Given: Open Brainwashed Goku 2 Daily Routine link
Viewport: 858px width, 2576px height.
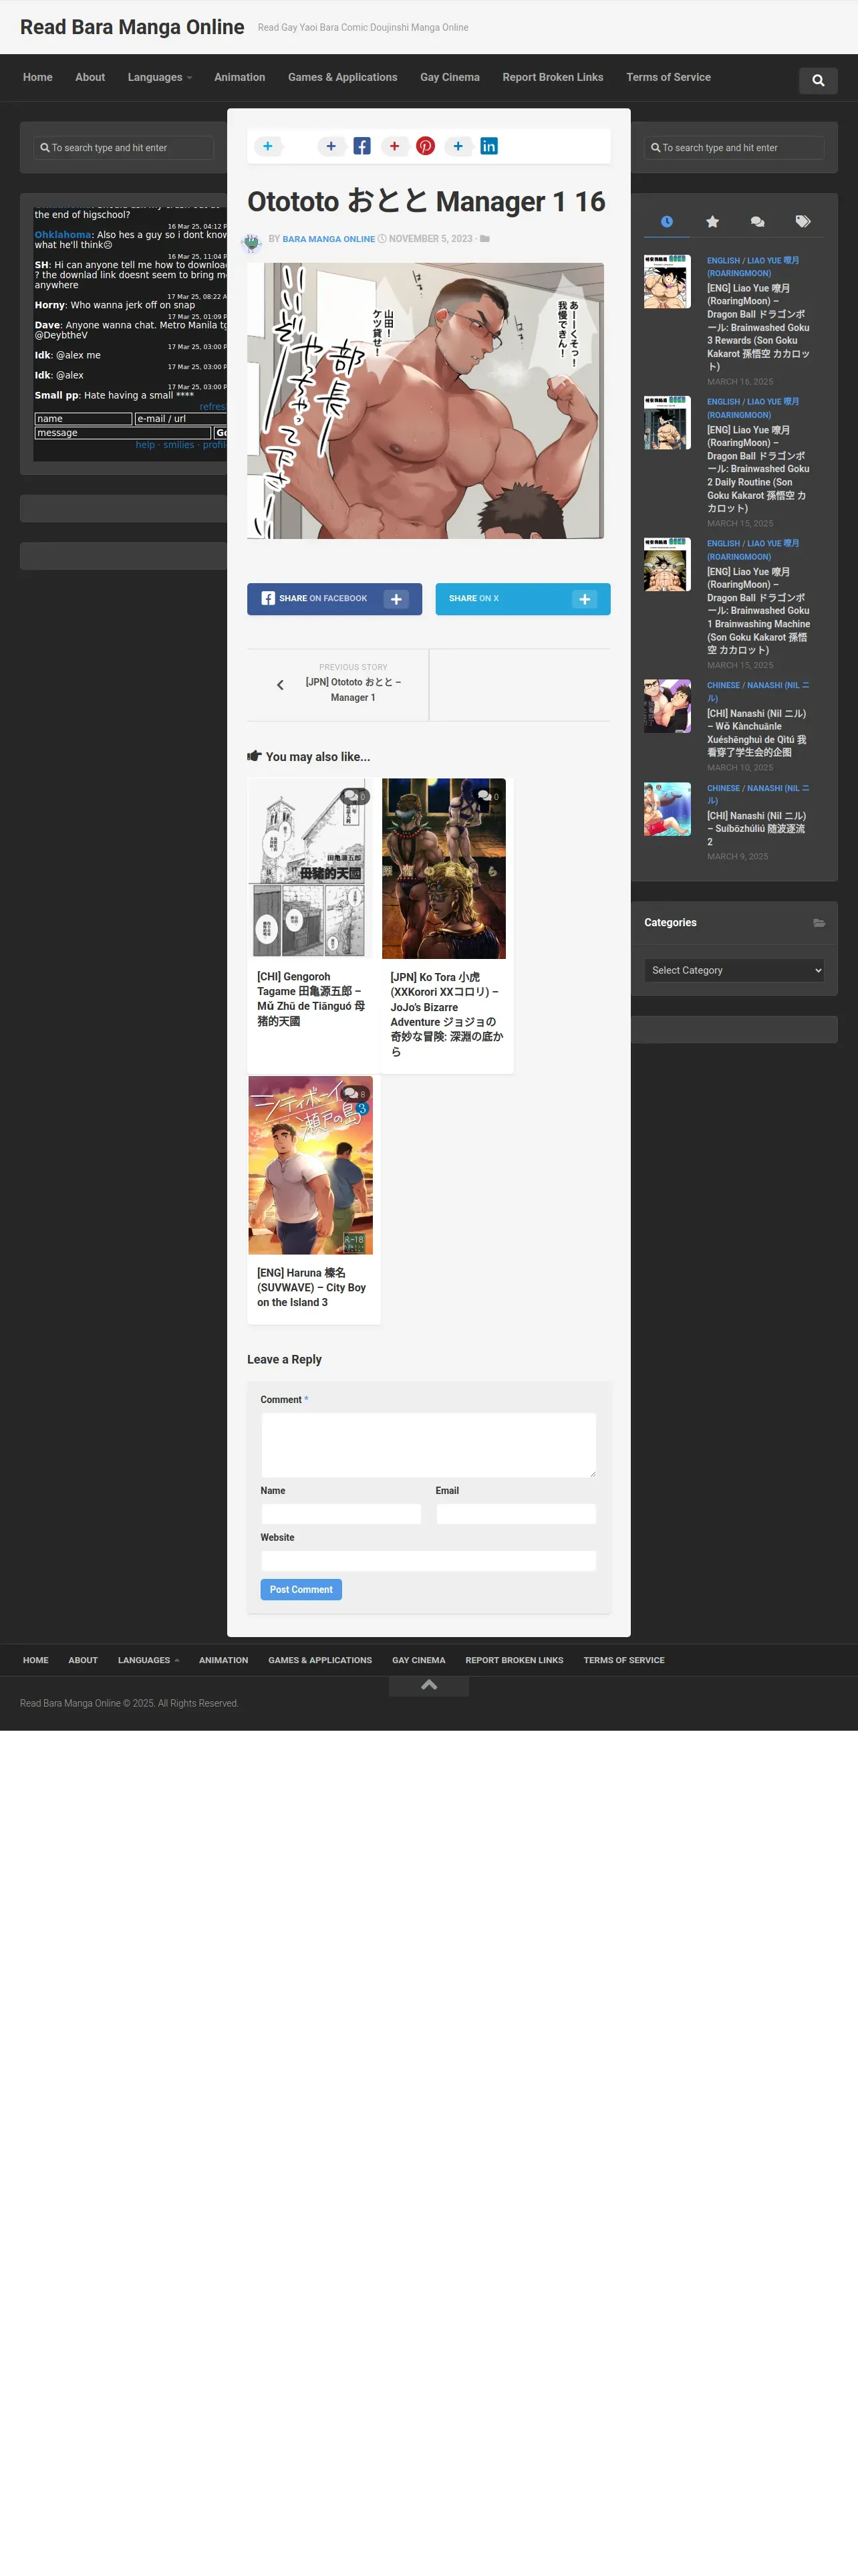Looking at the screenshot, I should click(758, 469).
